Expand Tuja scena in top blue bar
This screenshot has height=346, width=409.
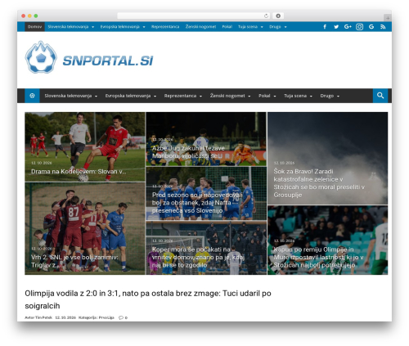[x=250, y=27]
